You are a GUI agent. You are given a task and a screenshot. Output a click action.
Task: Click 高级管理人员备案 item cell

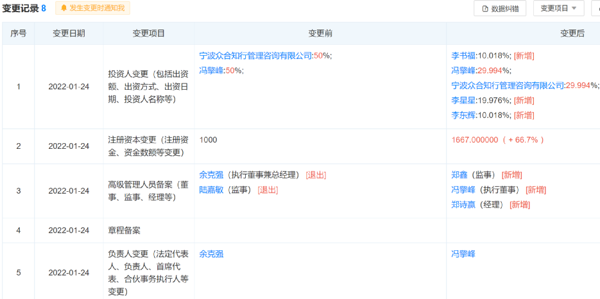[148, 191]
